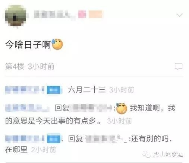Image resolution: width=189 pixels, height=163 pixels.
Task: Select the post text '今啥日子啊'
Action: (28, 45)
